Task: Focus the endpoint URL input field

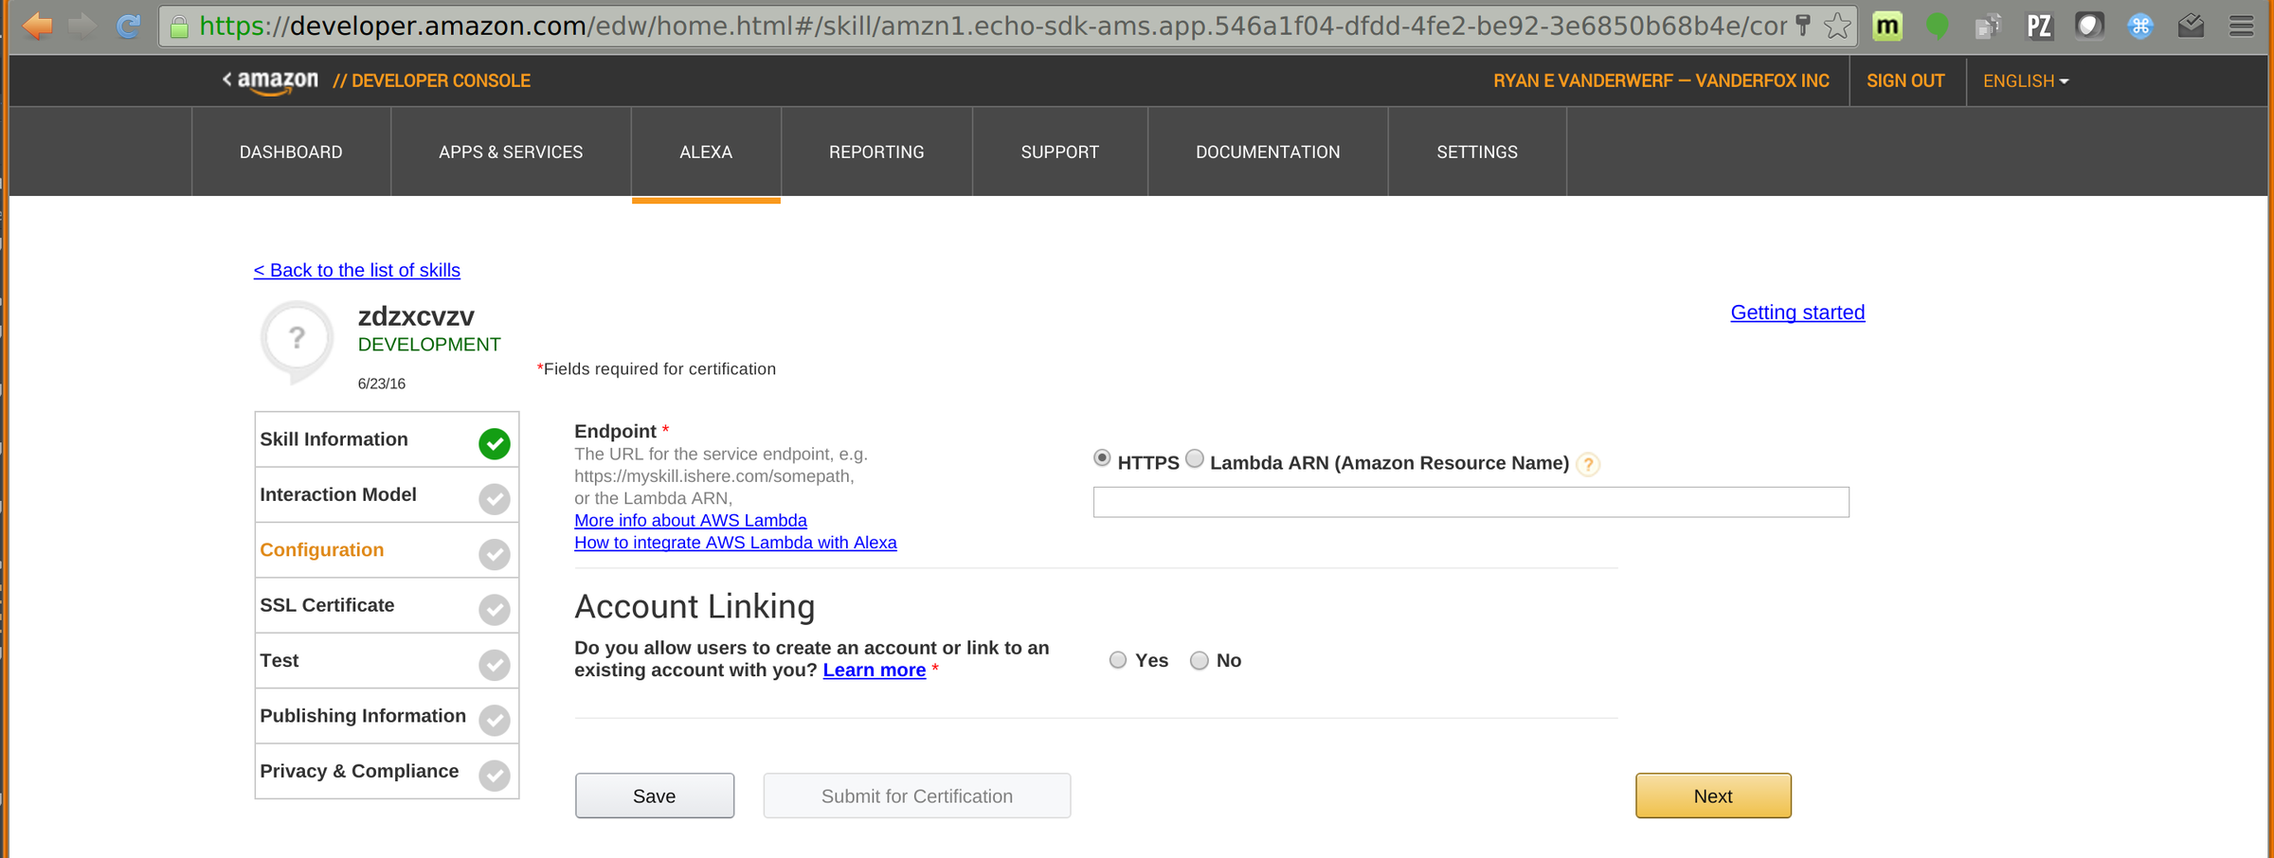Action: (x=1471, y=502)
